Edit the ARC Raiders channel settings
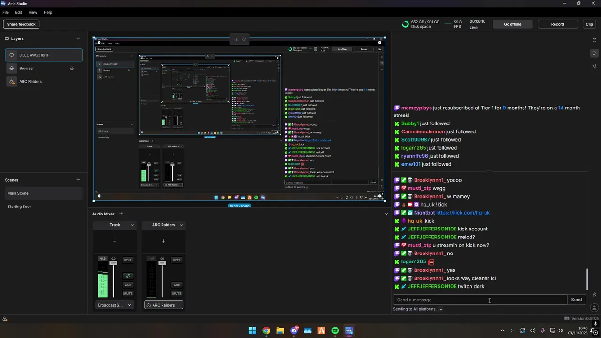Screen dimensions: 601x338 click(177, 260)
